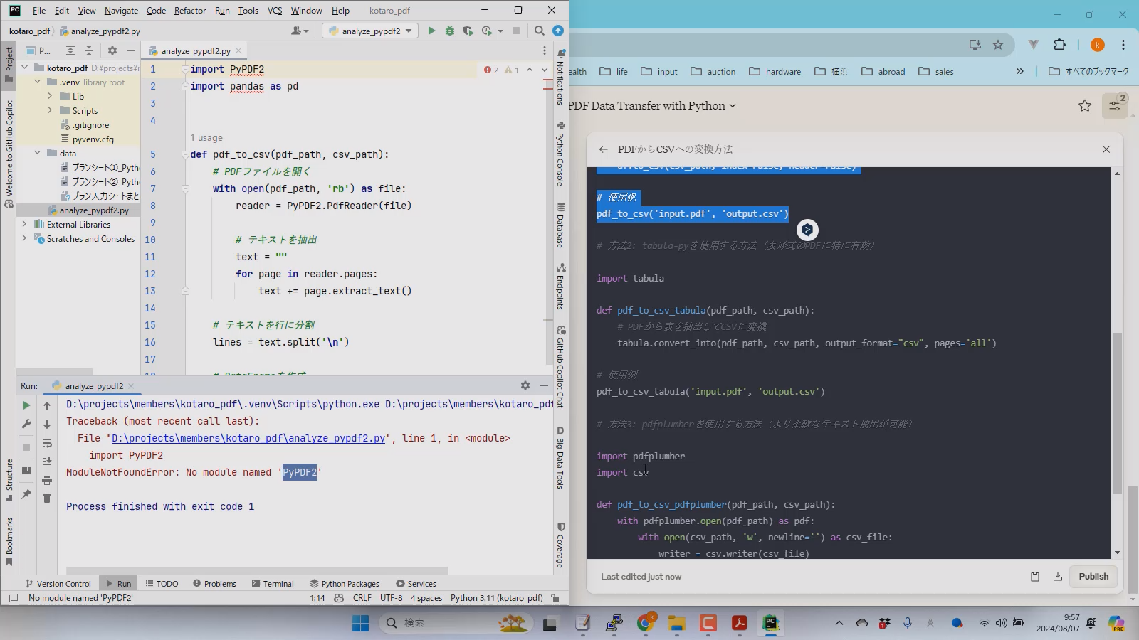
Task: Switch to the Terminal tool window tab
Action: pyautogui.click(x=273, y=584)
